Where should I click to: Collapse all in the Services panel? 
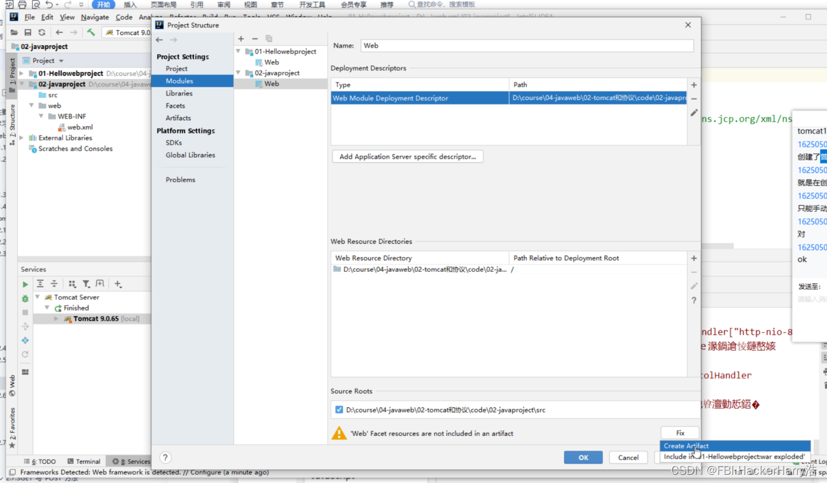(54, 284)
